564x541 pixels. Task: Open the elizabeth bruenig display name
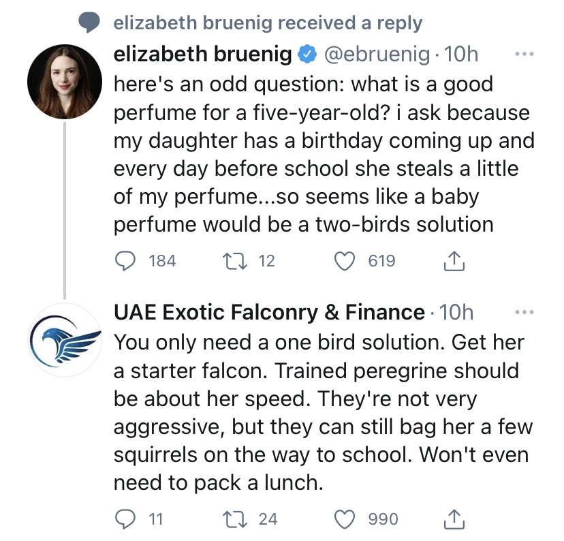tap(202, 54)
